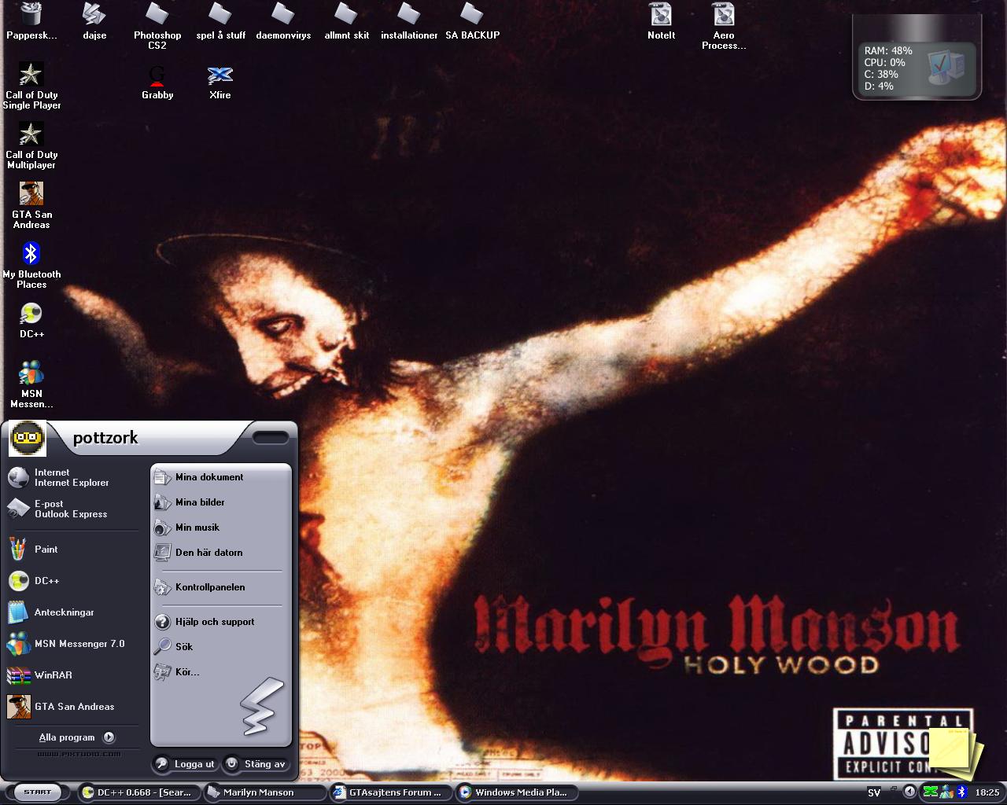Click the pottzork user avatar picture
This screenshot has height=805, width=1007.
28,438
